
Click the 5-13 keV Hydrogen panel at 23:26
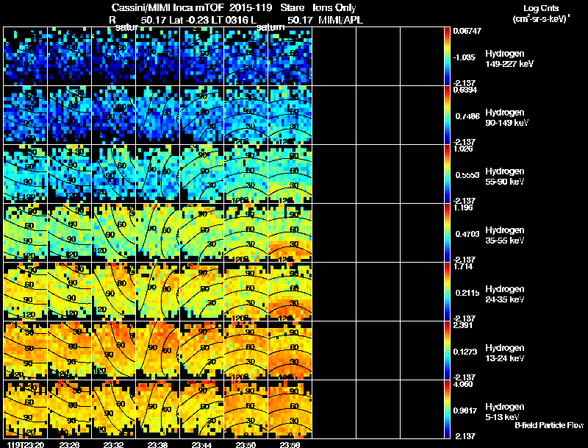click(69, 409)
